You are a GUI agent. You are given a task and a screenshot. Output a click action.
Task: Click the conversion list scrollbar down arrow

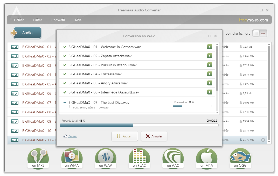(x=217, y=113)
